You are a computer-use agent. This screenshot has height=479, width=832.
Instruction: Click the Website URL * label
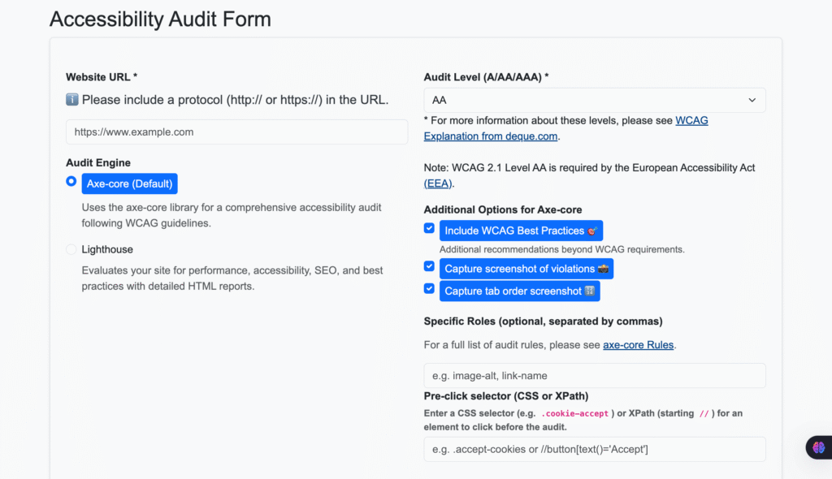pos(102,77)
